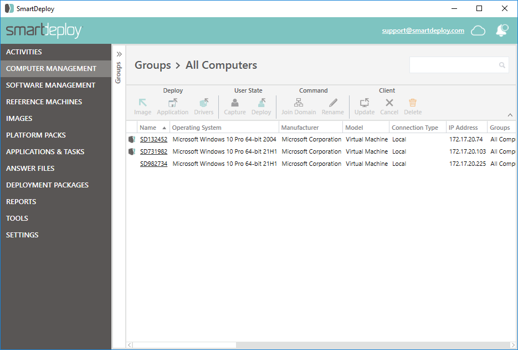Sort by the Operating System column
This screenshot has height=350, width=518.
(224, 128)
